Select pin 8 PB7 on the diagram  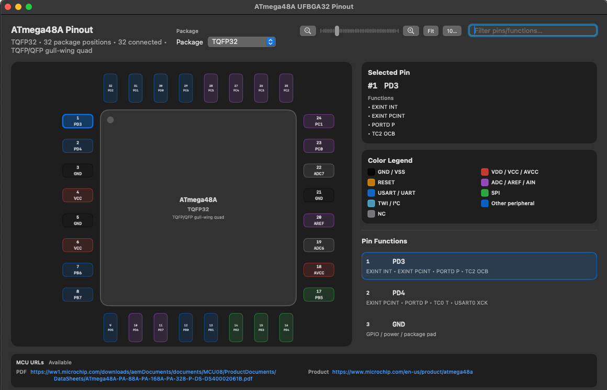tap(78, 295)
